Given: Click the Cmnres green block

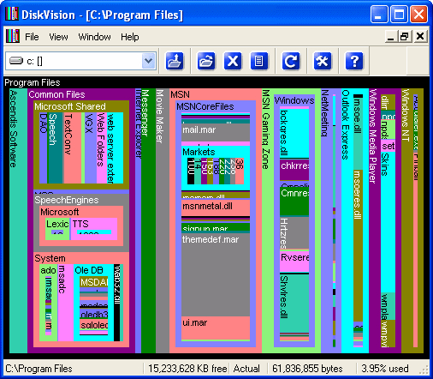Looking at the screenshot, I should tap(294, 201).
